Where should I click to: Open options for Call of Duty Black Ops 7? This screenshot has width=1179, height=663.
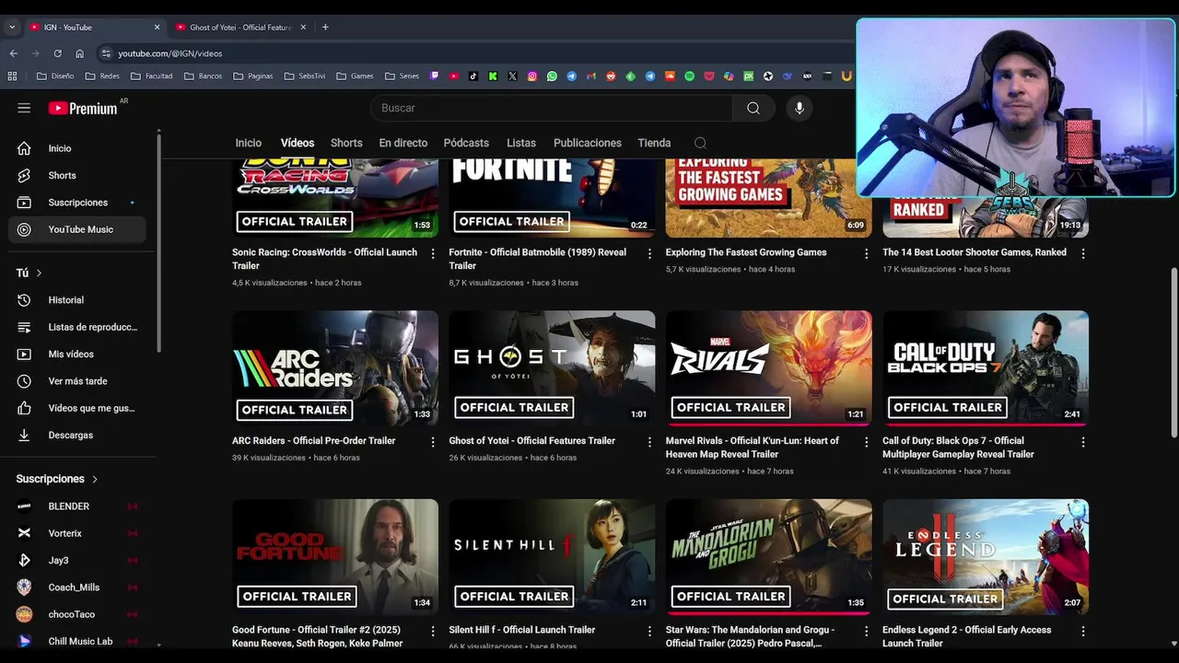pos(1083,442)
